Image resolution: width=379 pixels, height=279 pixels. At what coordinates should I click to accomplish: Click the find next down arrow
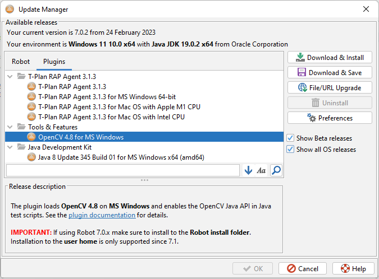coord(249,170)
